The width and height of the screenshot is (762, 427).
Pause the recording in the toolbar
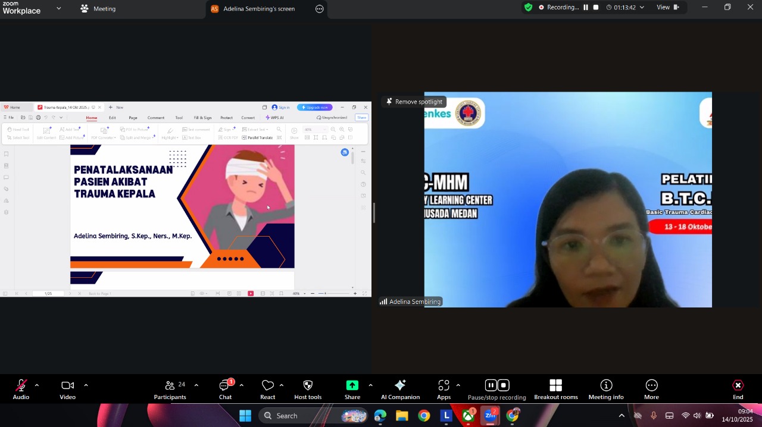(x=491, y=385)
